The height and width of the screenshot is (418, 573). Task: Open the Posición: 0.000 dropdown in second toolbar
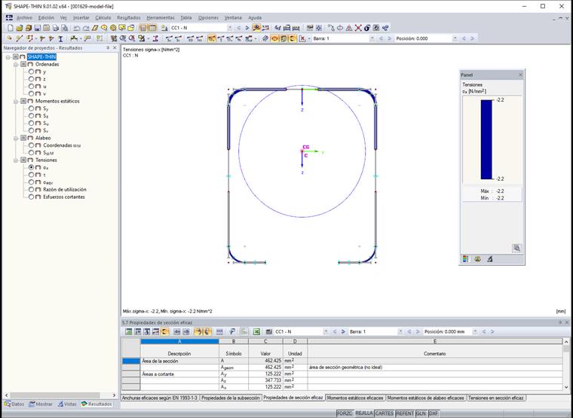[x=455, y=38]
